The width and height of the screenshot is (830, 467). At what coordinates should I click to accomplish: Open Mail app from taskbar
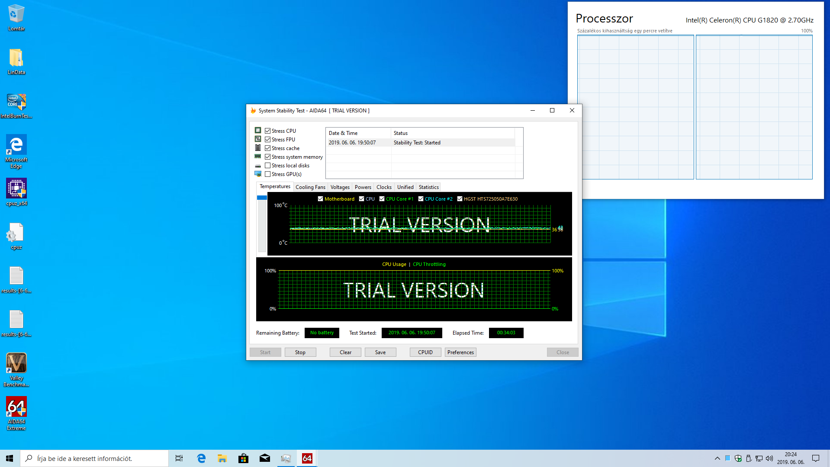[x=265, y=458]
